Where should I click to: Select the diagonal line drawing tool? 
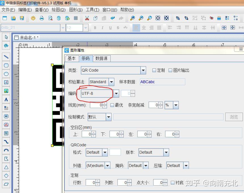coord(6,57)
